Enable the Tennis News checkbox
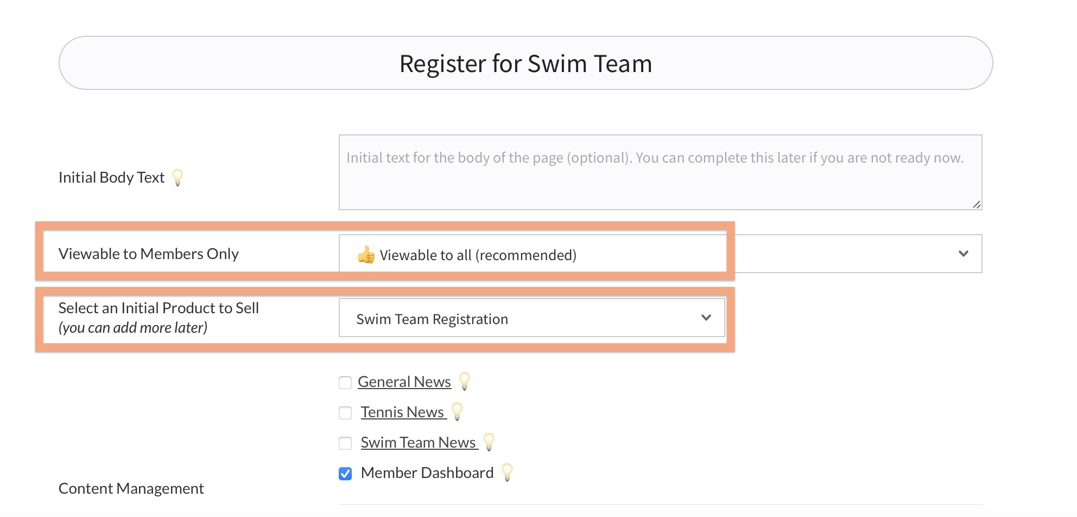 [345, 413]
